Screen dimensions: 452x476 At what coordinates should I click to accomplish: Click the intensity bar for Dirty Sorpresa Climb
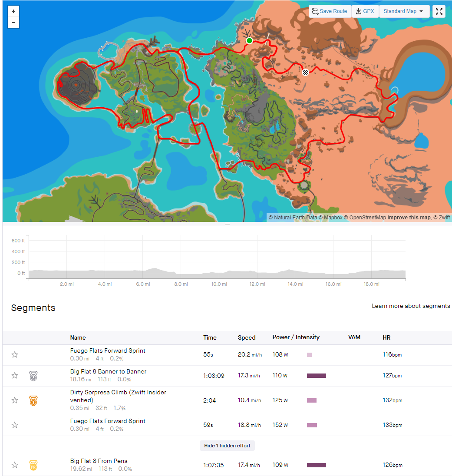pyautogui.click(x=312, y=400)
